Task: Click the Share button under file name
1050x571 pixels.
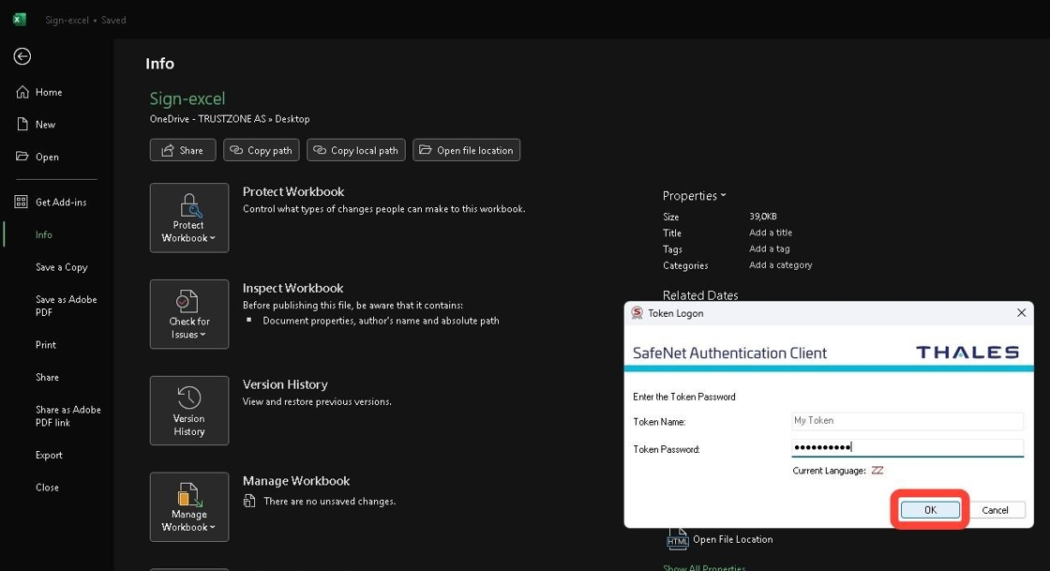Action: 183,150
